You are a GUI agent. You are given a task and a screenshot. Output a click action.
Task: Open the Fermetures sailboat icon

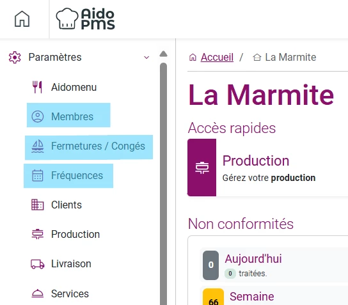click(38, 146)
